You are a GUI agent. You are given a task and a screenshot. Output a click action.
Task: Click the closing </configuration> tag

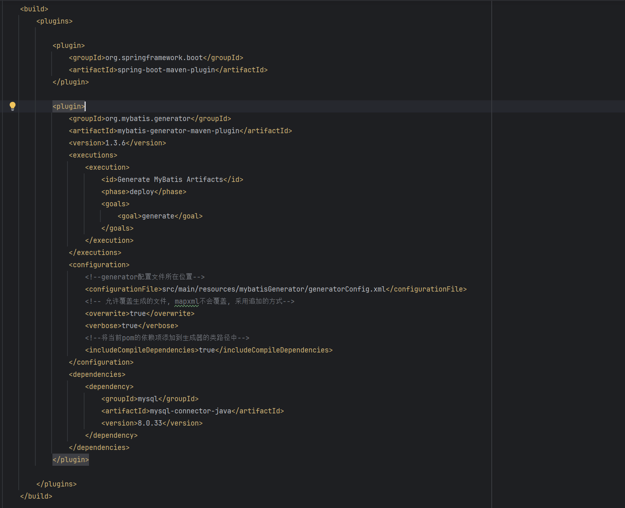coord(101,362)
